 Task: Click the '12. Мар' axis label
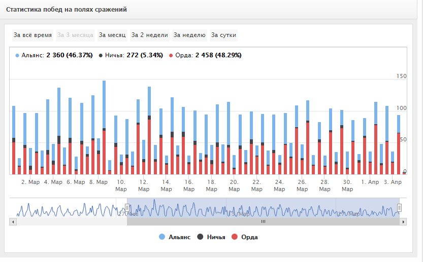[x=144, y=186]
